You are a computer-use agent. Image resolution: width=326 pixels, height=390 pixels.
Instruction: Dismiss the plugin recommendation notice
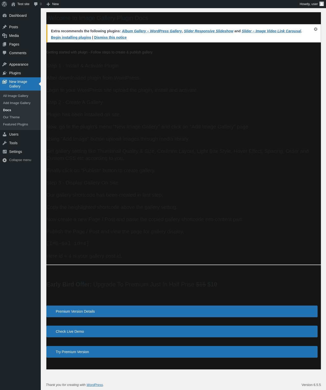click(316, 29)
